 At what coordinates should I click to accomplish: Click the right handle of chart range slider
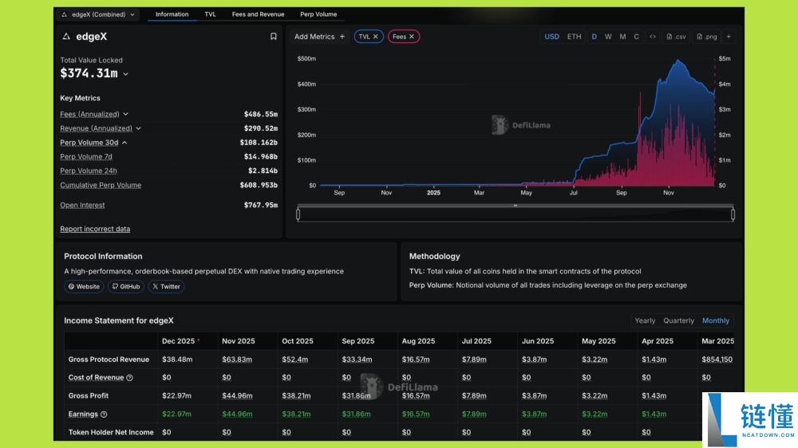pos(733,214)
